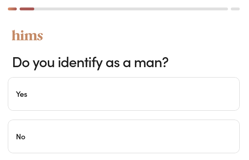Viewport: 249px width, 160px height.
Task: Select the Yes answer option
Action: pos(123,94)
